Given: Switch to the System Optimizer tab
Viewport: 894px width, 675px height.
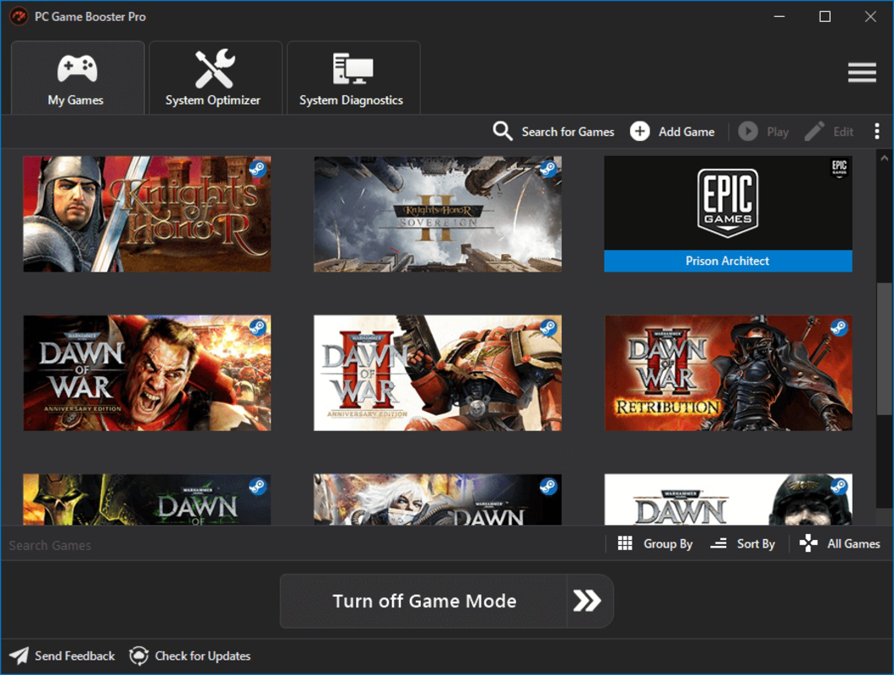Looking at the screenshot, I should pos(215,76).
